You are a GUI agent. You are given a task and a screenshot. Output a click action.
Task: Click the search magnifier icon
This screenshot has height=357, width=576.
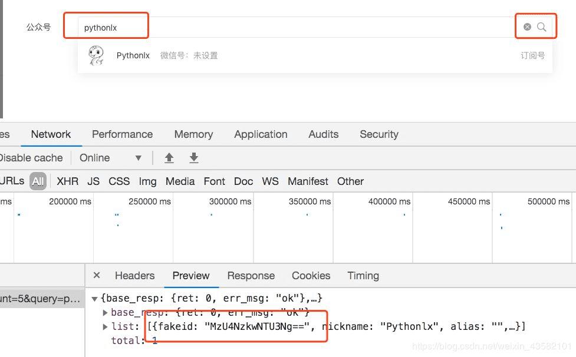(x=541, y=27)
